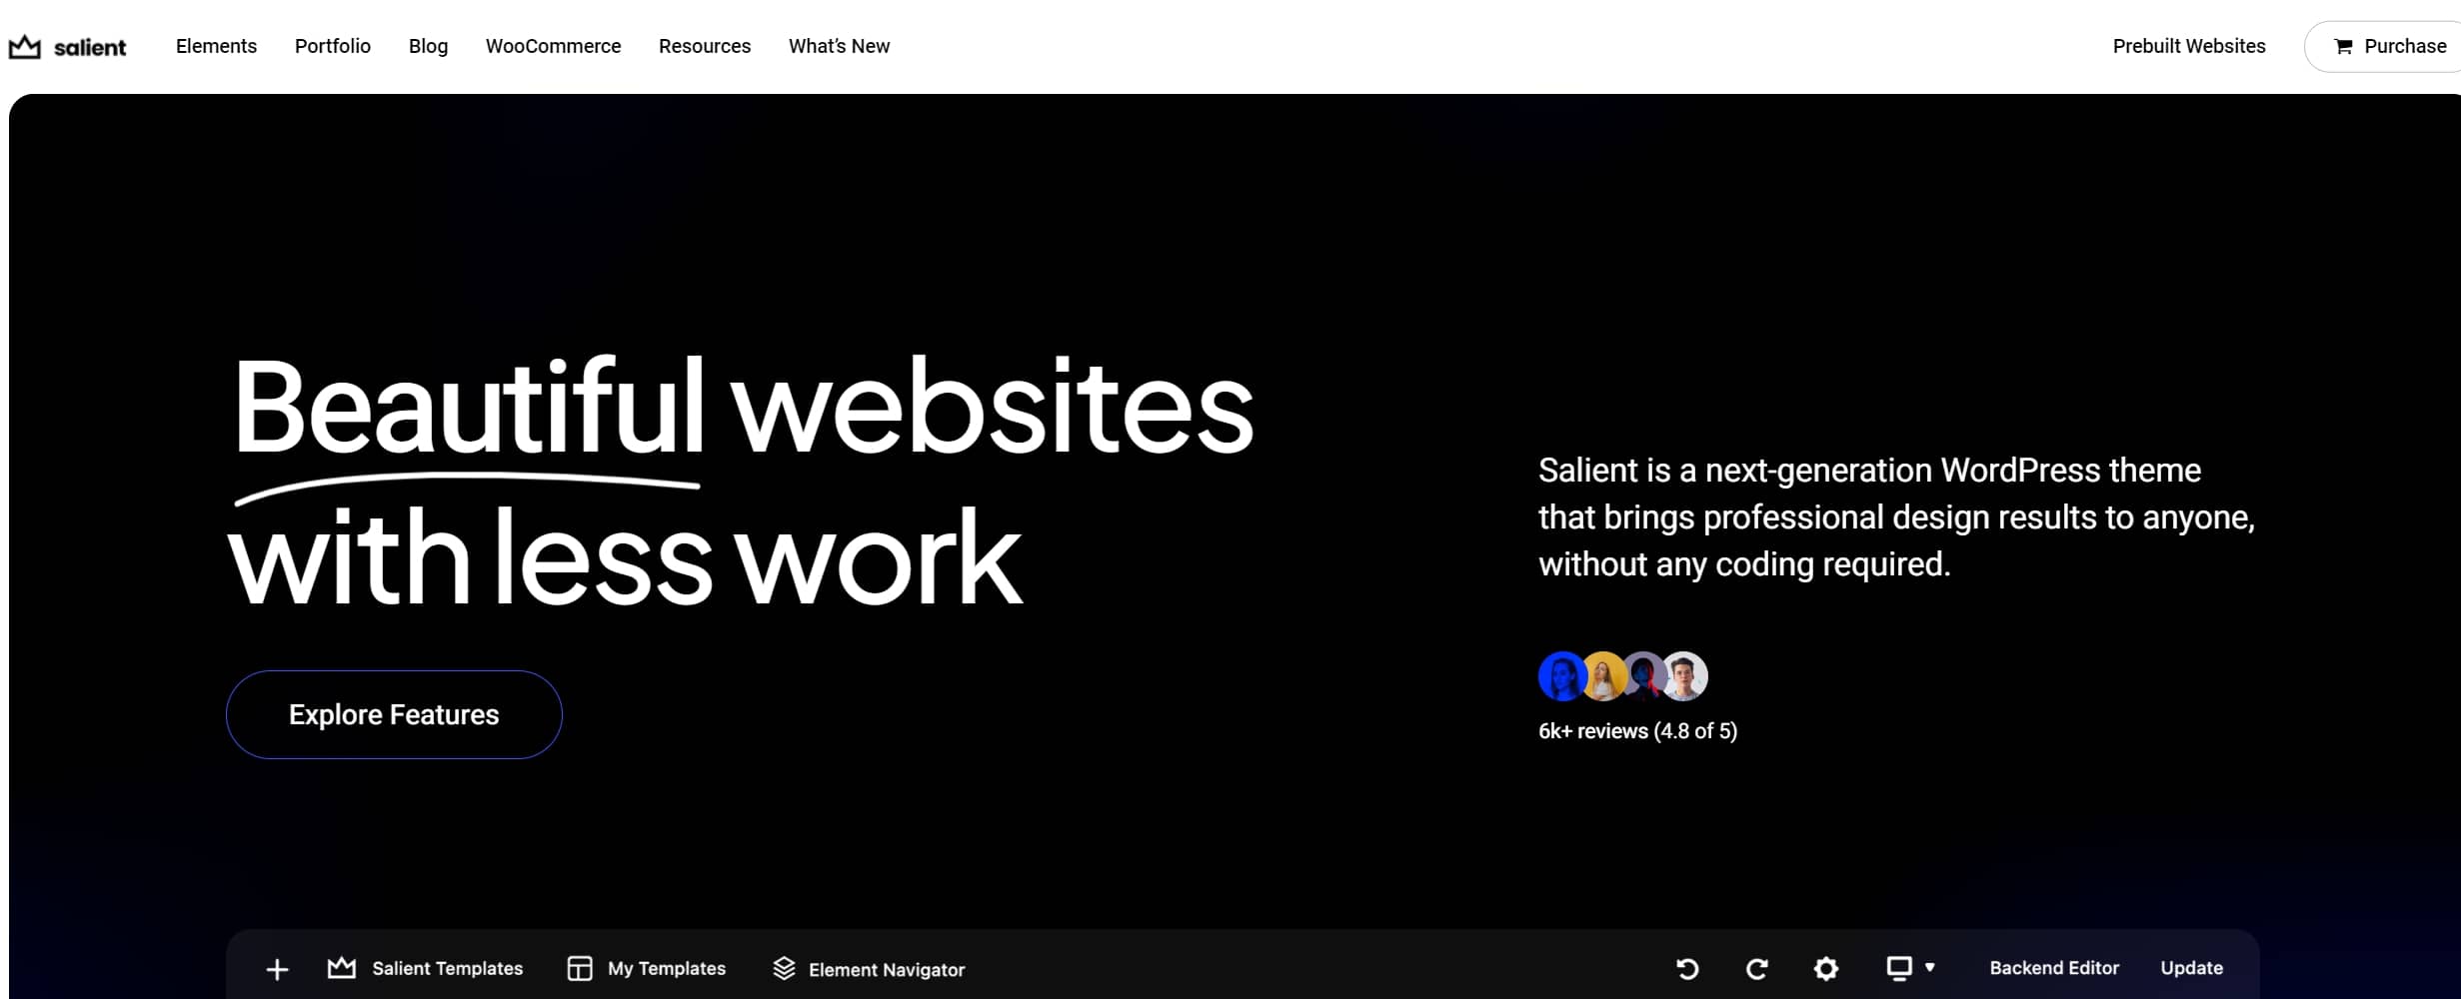
Task: Open the WooCommerce menu
Action: [553, 46]
